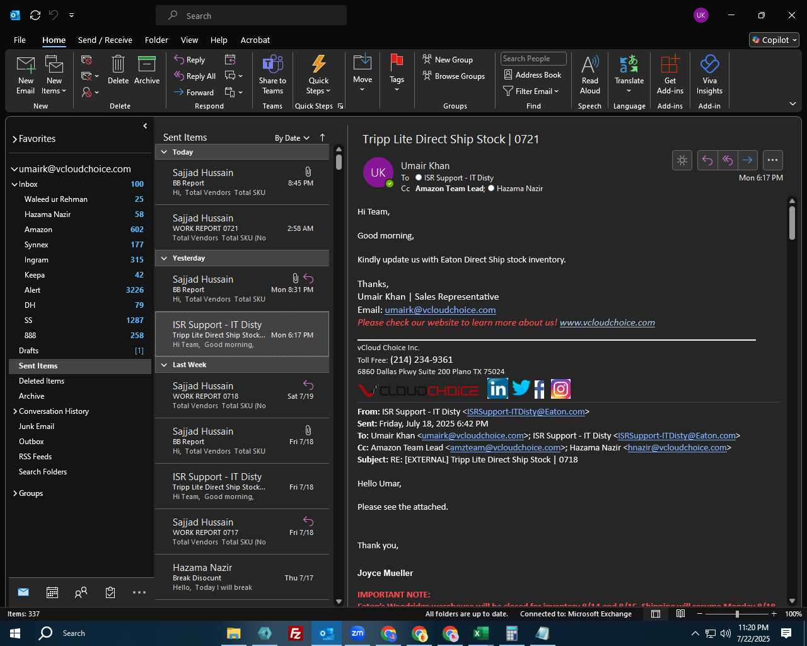
Task: Open the Amazon inbox subfolder
Action: click(80, 230)
